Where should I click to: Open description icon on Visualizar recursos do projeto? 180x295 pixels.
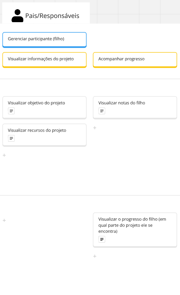[11, 139]
